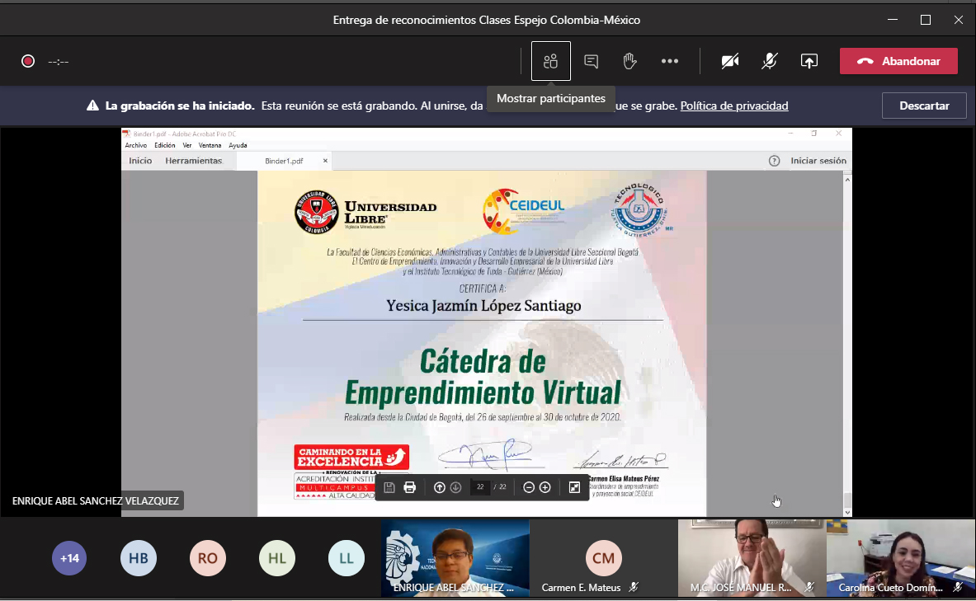Raise your hand in the meeting
This screenshot has height=601, width=976.
tap(630, 61)
